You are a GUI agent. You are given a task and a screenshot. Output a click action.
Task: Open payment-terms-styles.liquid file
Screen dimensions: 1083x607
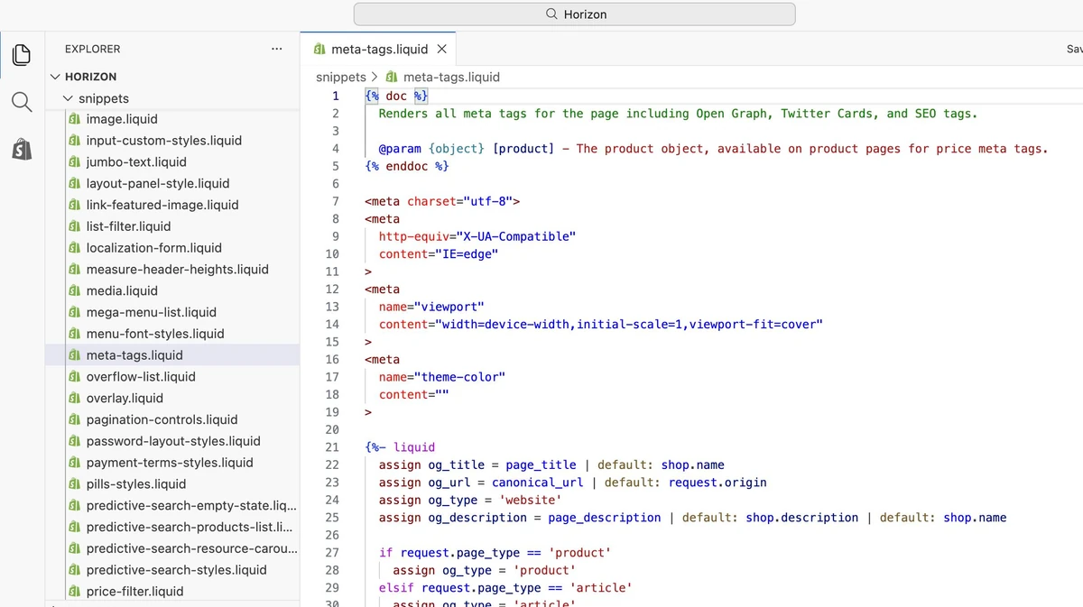click(x=170, y=463)
